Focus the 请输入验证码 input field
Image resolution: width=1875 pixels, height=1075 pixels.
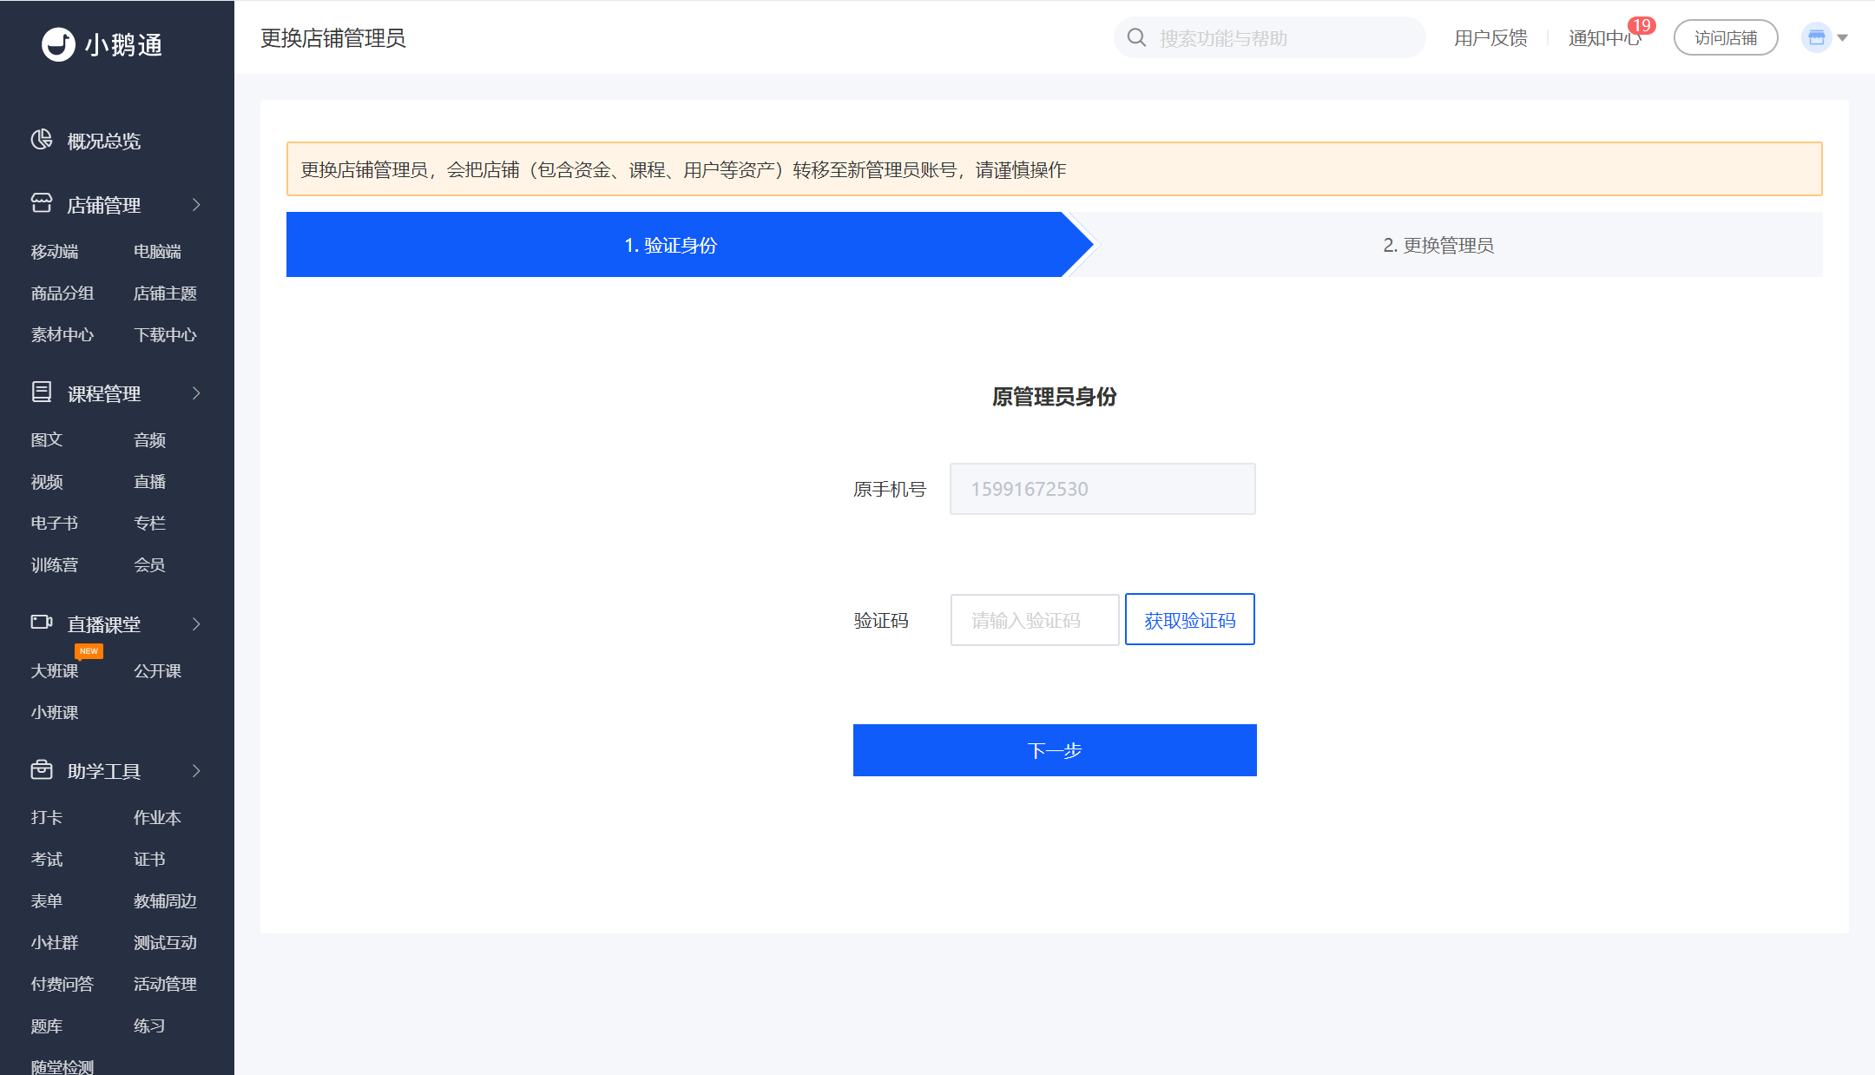[1034, 620]
